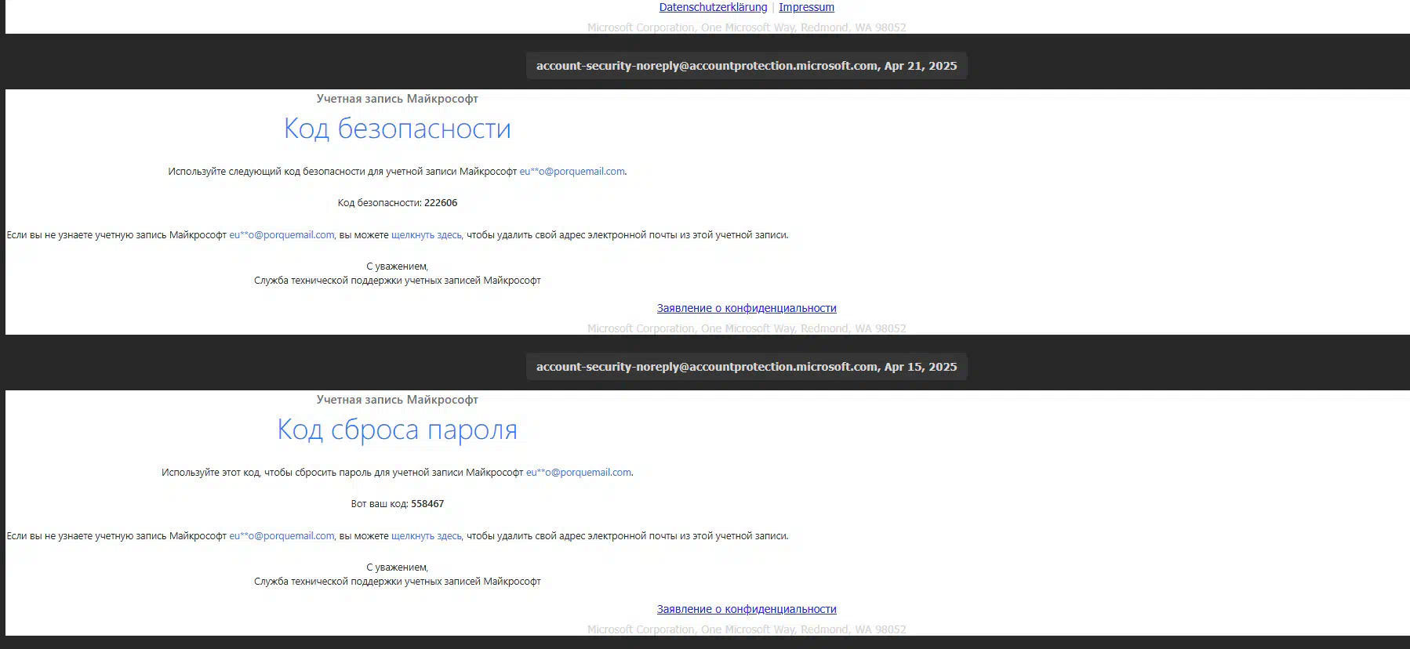
Task: Click the 'Код сброса пароля' heading
Action: pyautogui.click(x=398, y=430)
